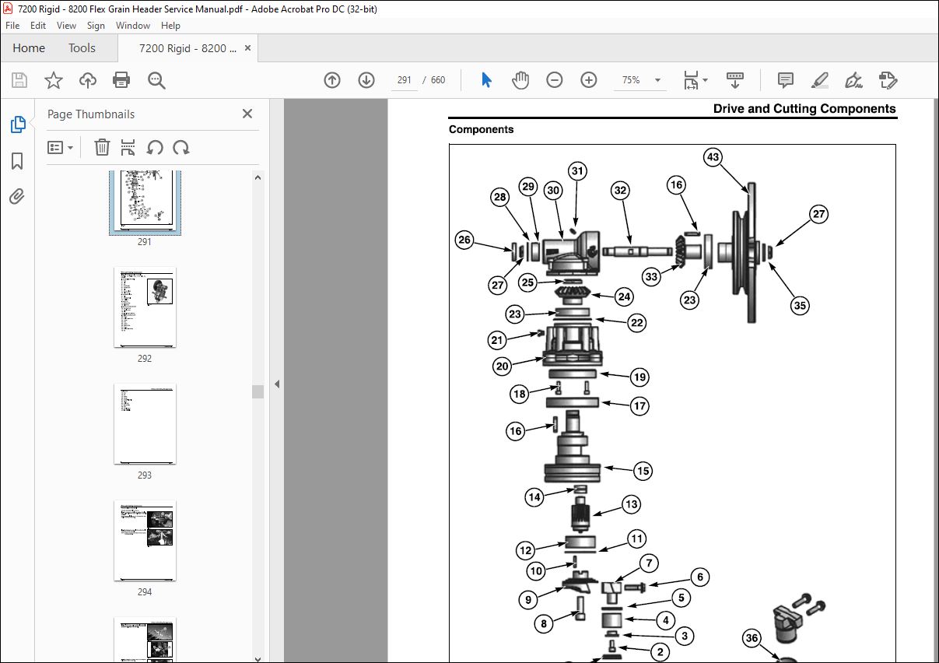The height and width of the screenshot is (663, 939).
Task: Rotate page counterclockwise in thumbnails panel
Action: pyautogui.click(x=155, y=147)
